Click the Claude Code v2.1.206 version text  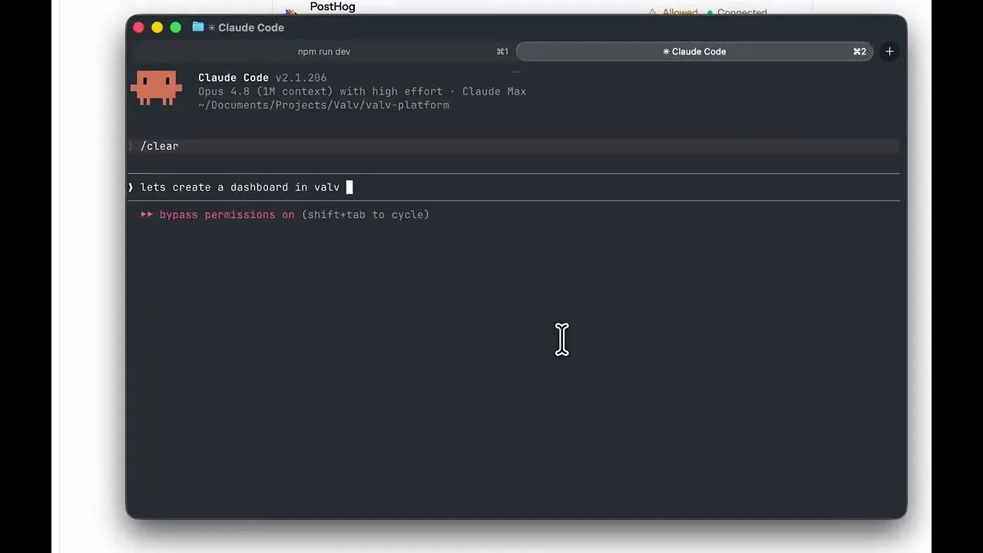click(262, 78)
